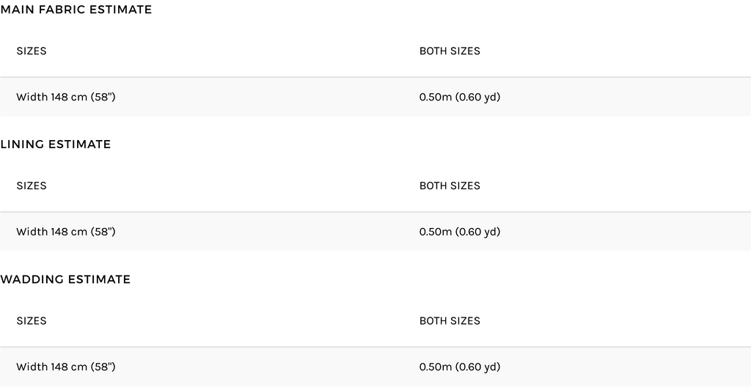751x390 pixels.
Task: Click the (0.60 yd) text in wadding row
Action: tap(478, 367)
